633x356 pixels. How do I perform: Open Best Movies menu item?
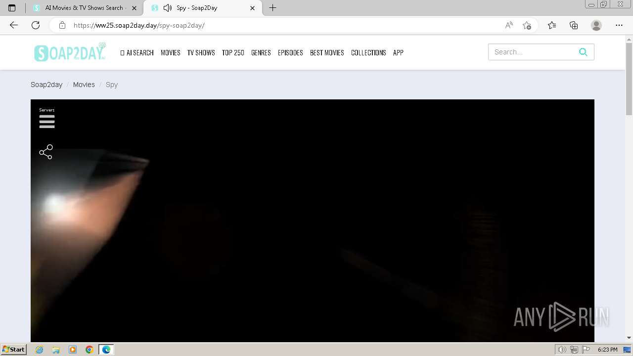[x=327, y=52]
